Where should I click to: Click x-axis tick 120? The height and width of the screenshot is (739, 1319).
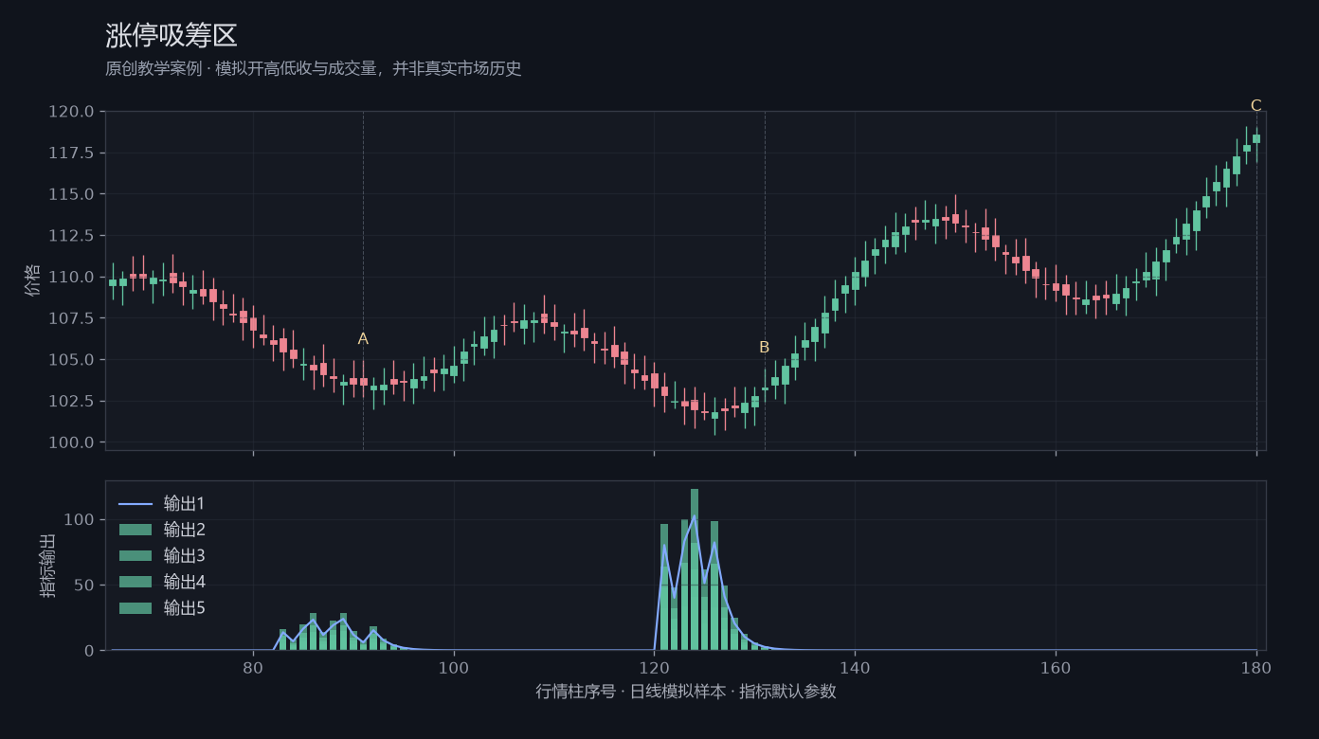[655, 667]
